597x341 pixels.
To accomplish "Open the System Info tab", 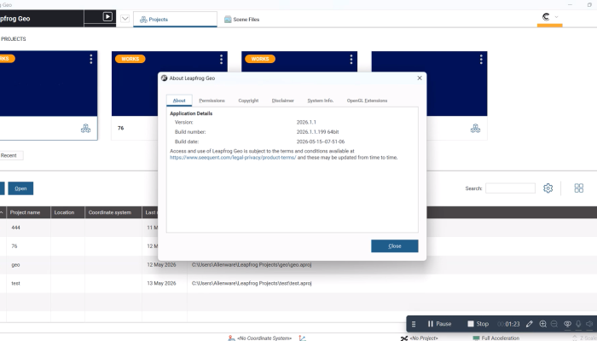I will (x=320, y=101).
